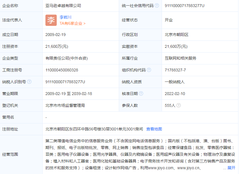Click taxpayer ID value beside 纳税人识别号
Image resolution: width=239 pixels, height=174 pixels.
coord(65,82)
